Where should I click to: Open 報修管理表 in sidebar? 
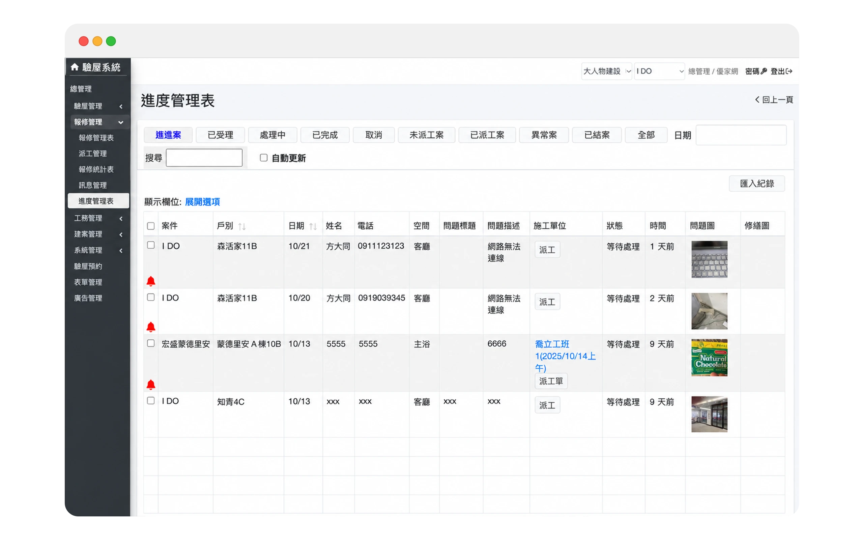point(96,138)
